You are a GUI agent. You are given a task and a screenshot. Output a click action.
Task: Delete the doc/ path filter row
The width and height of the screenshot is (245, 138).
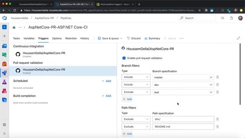pyautogui.click(x=217, y=119)
